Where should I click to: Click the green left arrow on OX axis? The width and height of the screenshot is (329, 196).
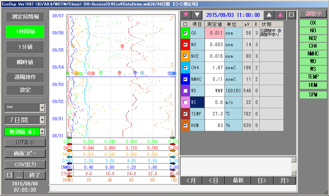pyautogui.click(x=69, y=138)
